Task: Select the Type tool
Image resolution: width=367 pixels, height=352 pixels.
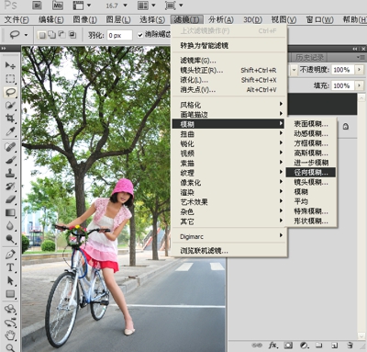Action: pos(10,267)
